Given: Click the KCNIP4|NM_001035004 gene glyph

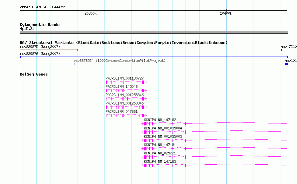Looking at the screenshot, I should point(215,132).
